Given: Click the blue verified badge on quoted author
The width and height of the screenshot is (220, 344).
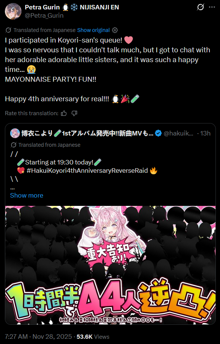Looking at the screenshot, I should [x=158, y=133].
